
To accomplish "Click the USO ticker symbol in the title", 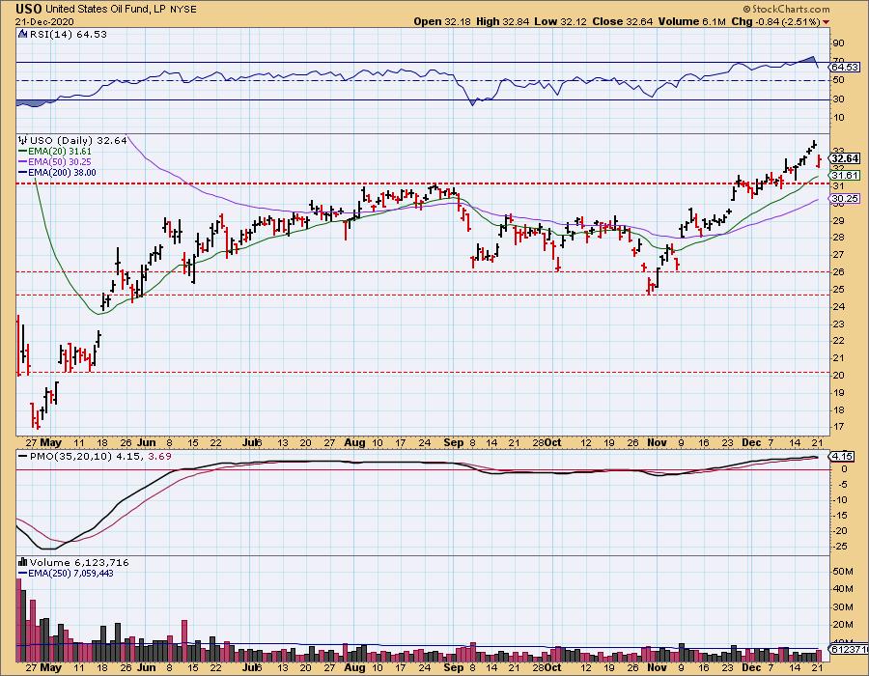I will pos(28,9).
